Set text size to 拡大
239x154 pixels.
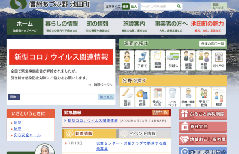click(134, 6)
